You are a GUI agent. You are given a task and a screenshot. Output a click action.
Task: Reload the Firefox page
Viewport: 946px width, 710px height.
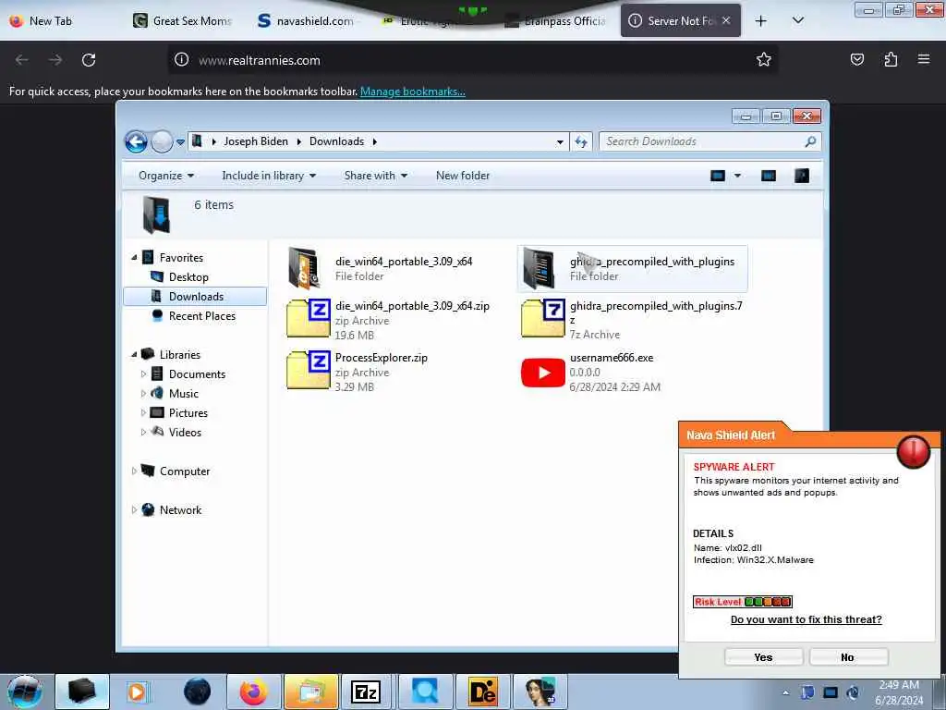coord(89,60)
